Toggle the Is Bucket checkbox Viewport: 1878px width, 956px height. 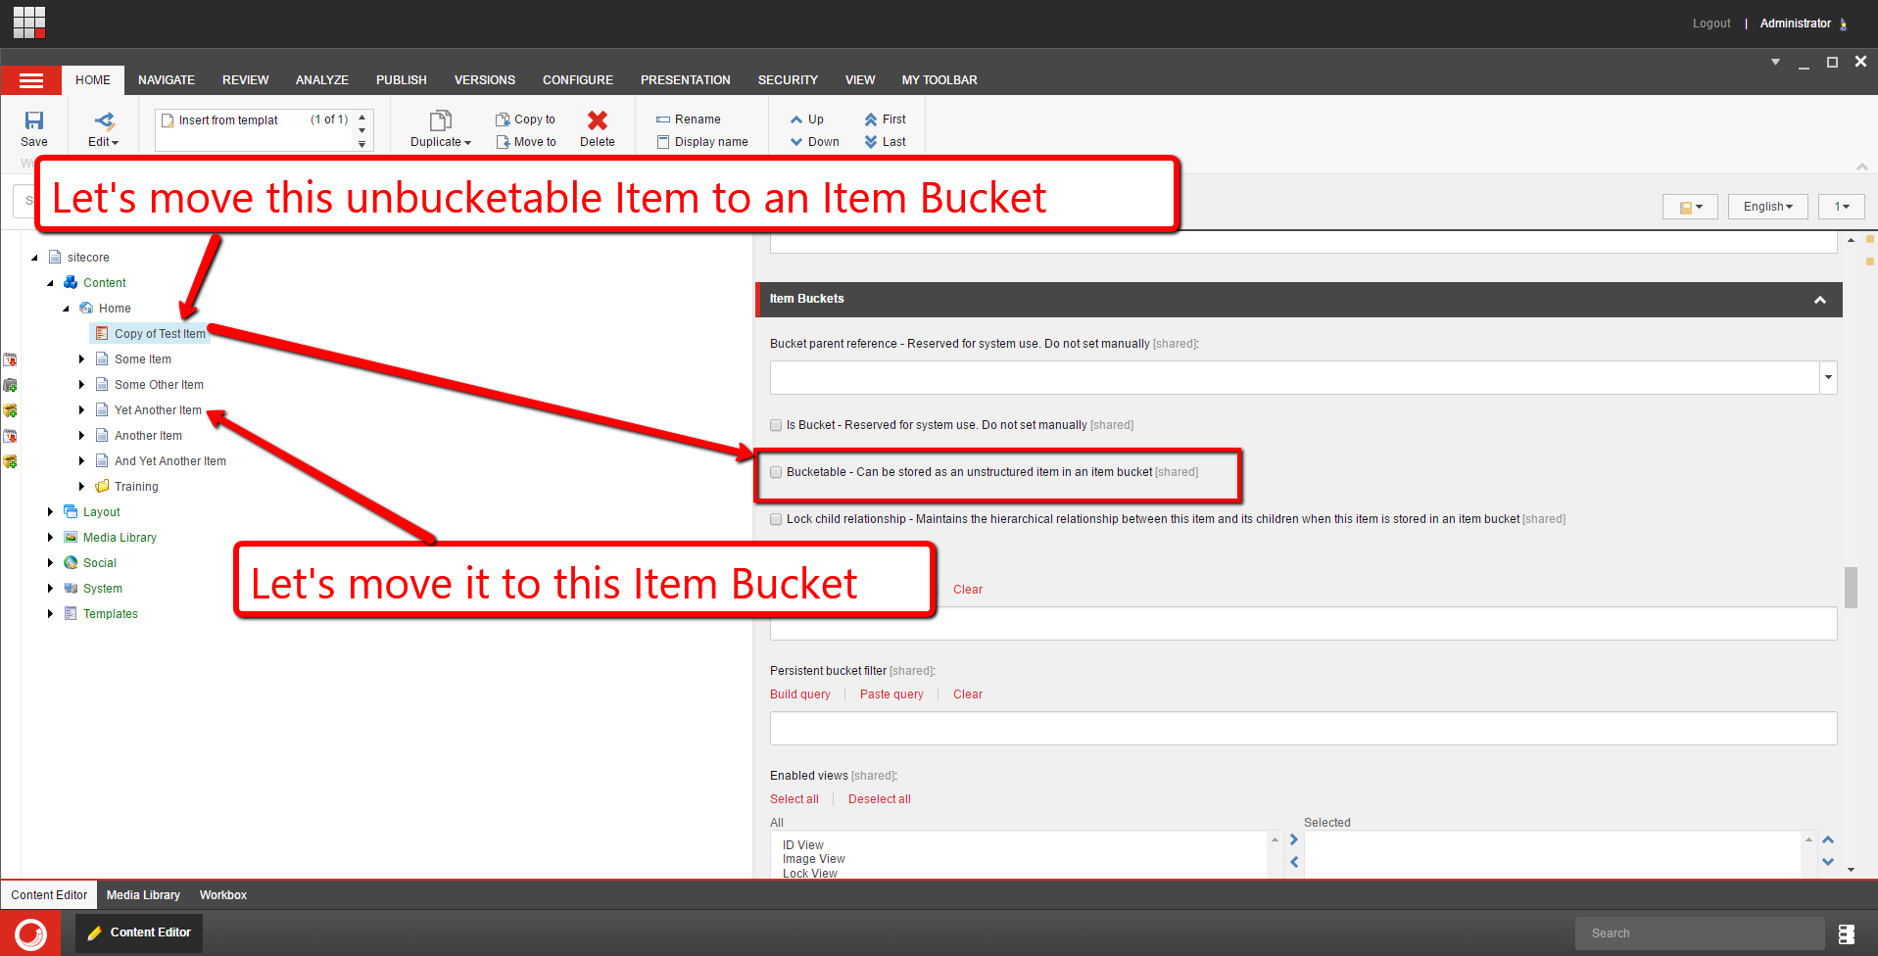[x=776, y=425]
